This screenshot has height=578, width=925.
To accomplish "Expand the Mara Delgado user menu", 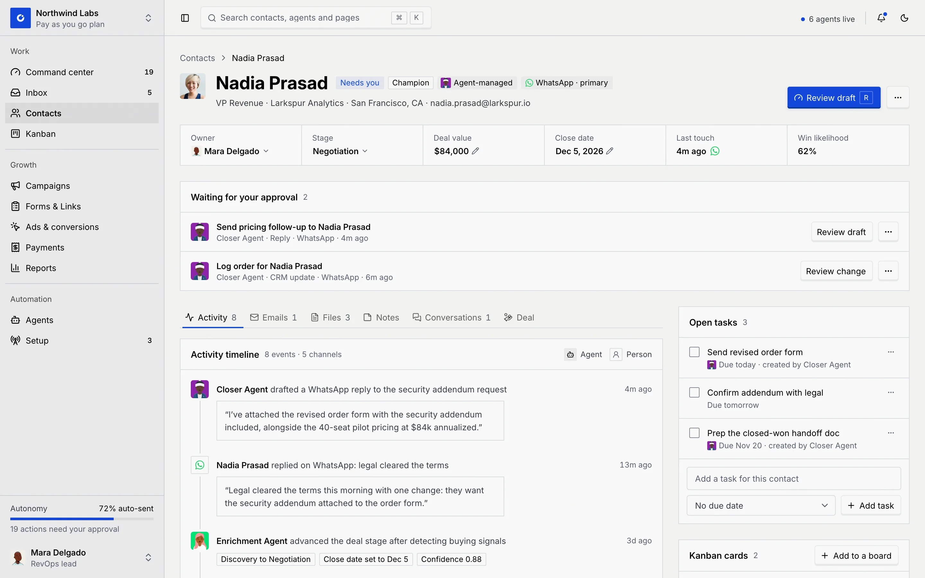I will (148, 558).
